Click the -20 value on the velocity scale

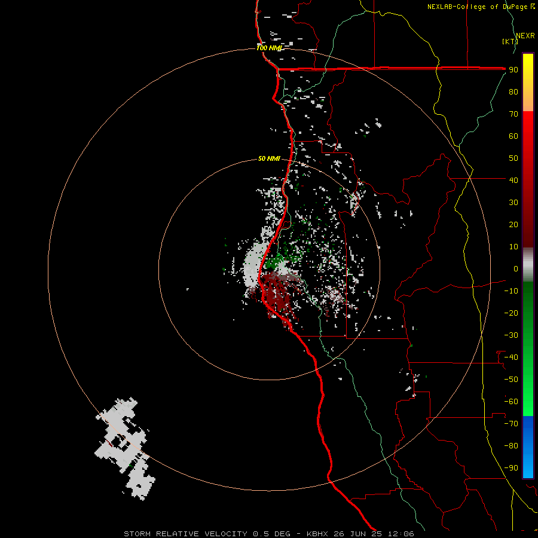click(511, 313)
